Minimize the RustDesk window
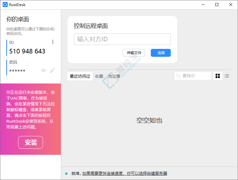 pyautogui.click(x=203, y=5)
